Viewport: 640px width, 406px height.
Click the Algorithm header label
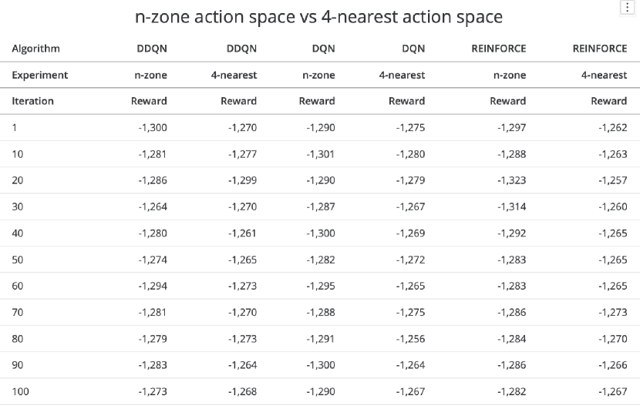pos(35,49)
